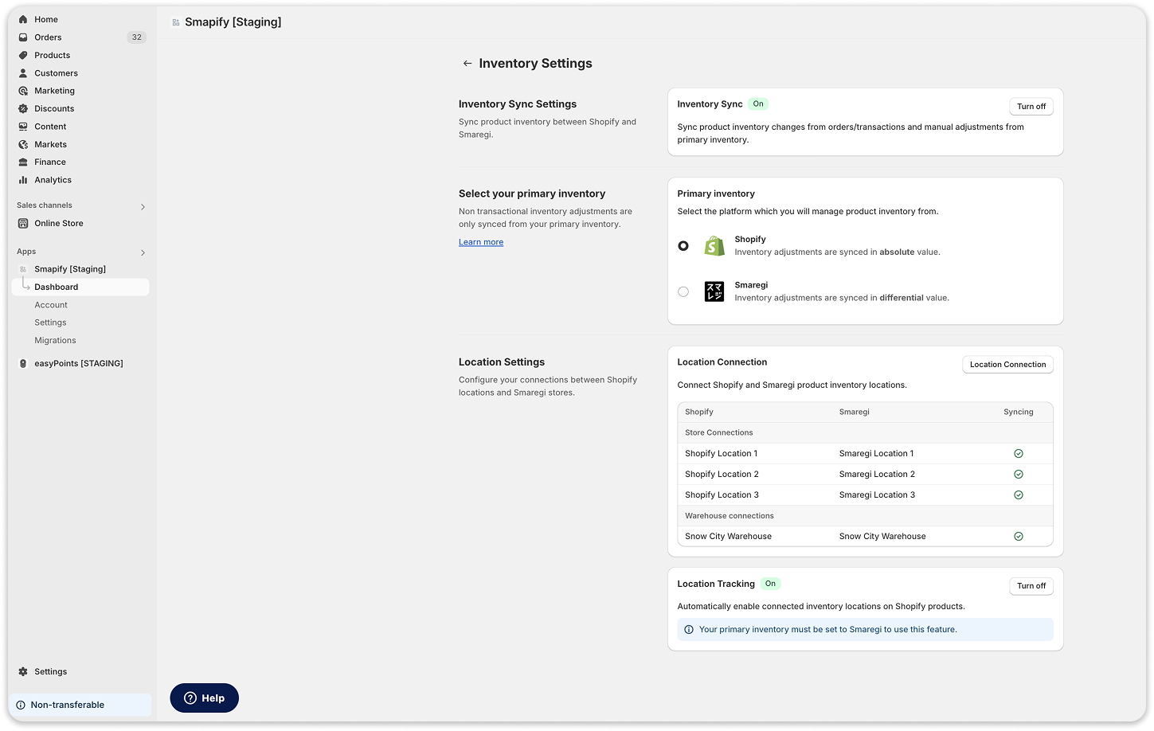
Task: Click the Snow City Warehouse Shopify cell
Action: click(x=728, y=537)
